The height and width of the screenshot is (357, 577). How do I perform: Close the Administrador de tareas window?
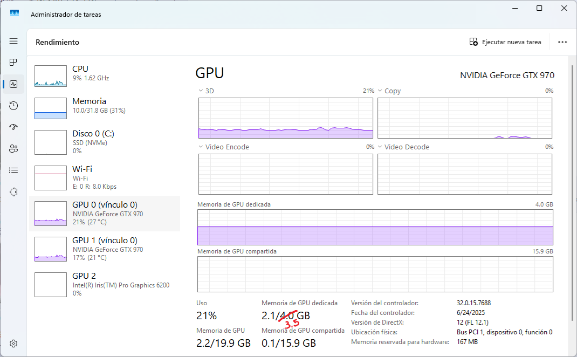click(x=564, y=8)
